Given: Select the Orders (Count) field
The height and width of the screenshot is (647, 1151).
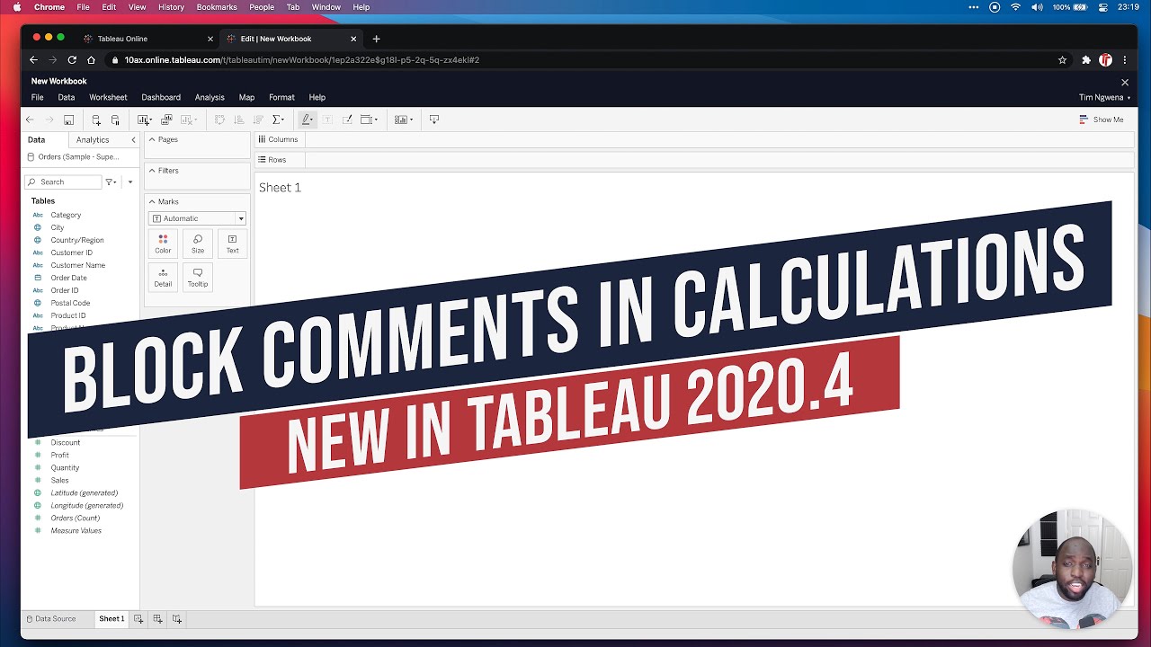Looking at the screenshot, I should 76,518.
